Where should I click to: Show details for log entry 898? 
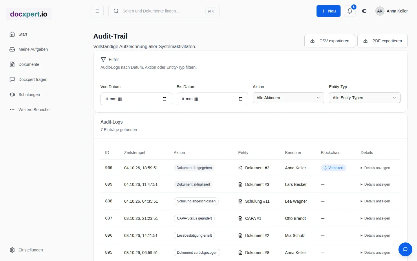[x=375, y=201]
